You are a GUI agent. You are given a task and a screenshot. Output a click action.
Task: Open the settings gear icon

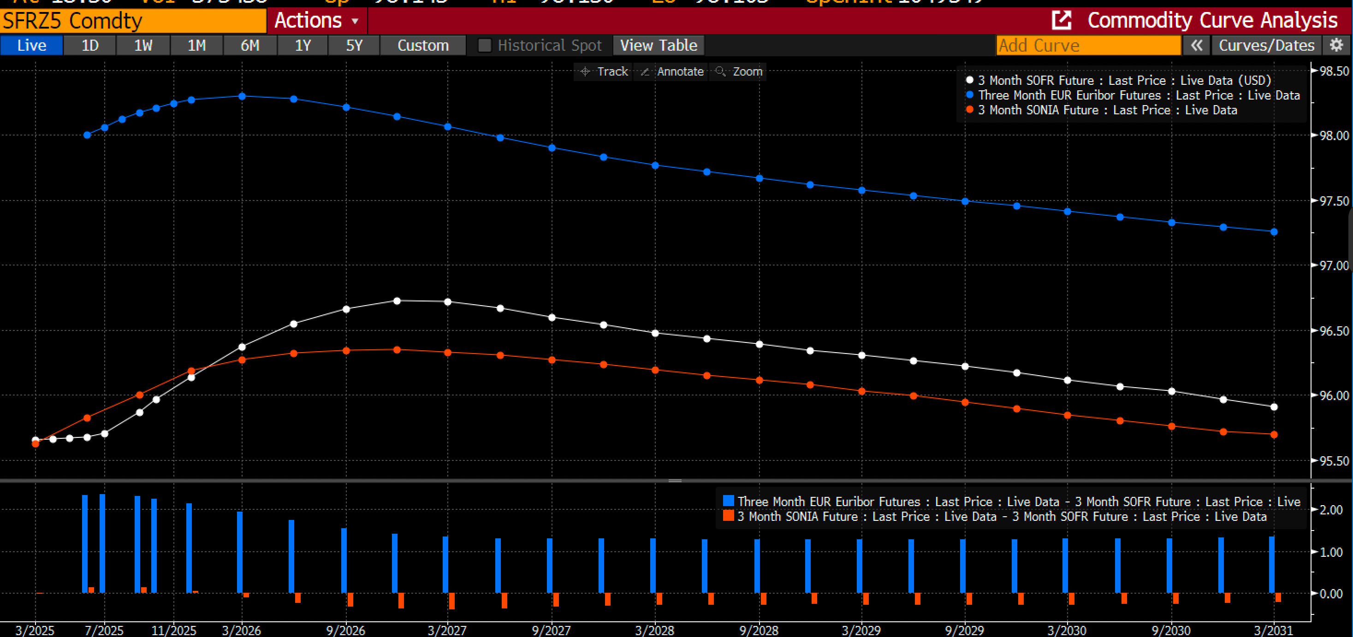pos(1336,45)
